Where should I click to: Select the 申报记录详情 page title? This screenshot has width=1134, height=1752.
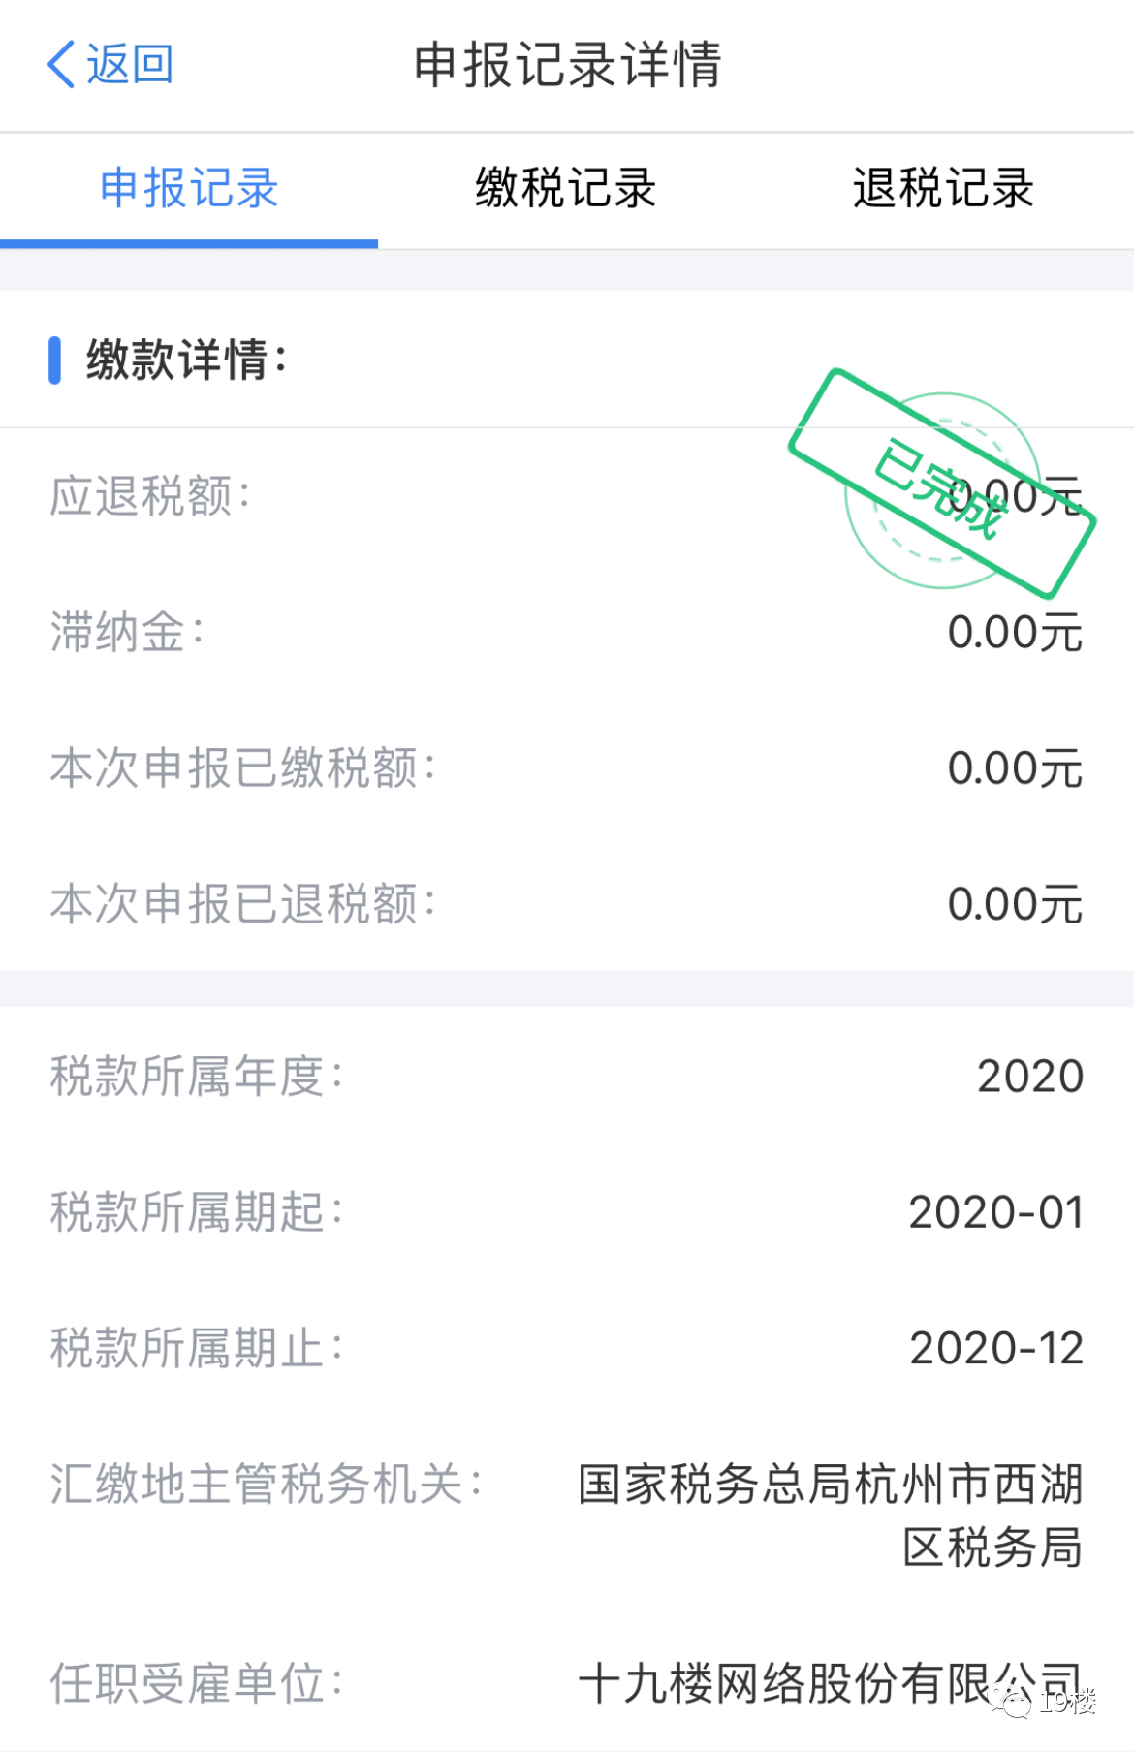tap(567, 65)
